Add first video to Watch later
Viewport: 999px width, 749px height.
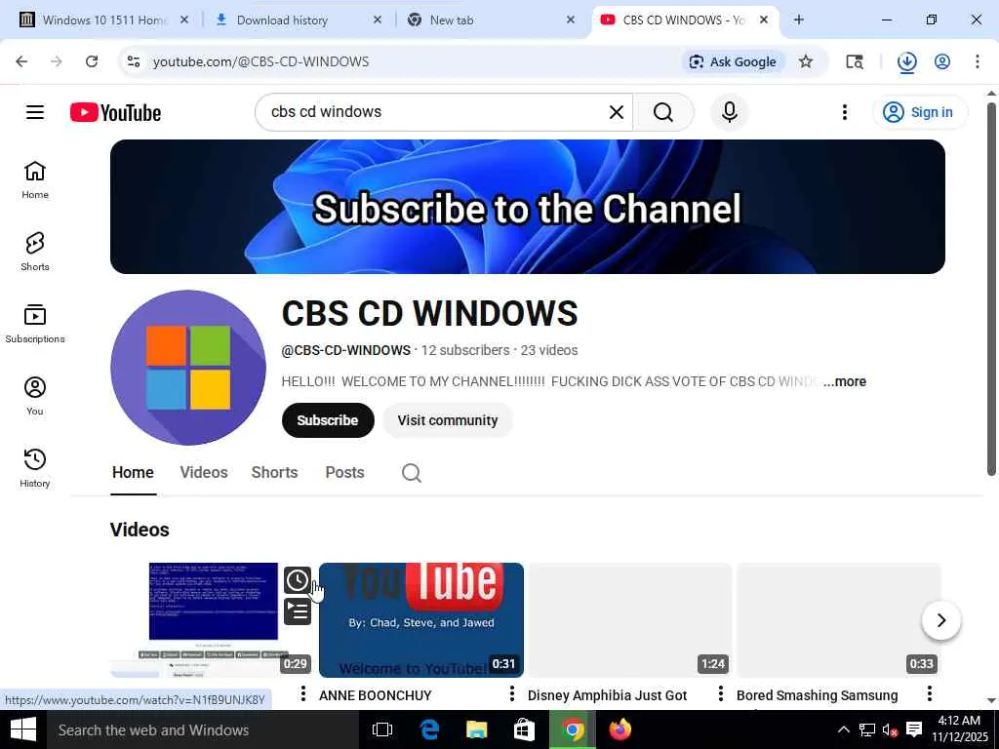tap(297, 580)
